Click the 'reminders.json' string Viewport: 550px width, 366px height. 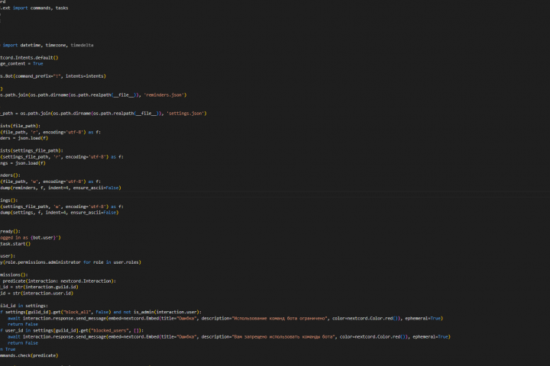(x=165, y=95)
